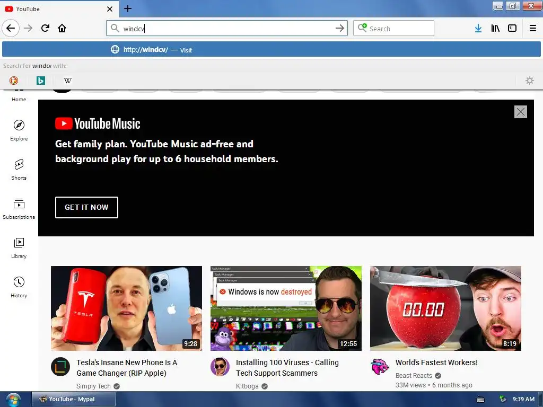Open History in YouTube sidebar
The width and height of the screenshot is (543, 407).
(19, 287)
